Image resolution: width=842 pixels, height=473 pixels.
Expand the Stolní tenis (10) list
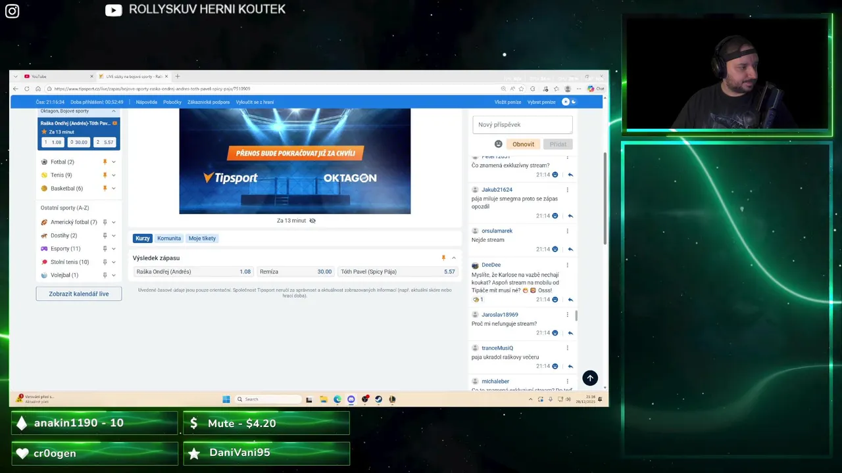(x=114, y=262)
